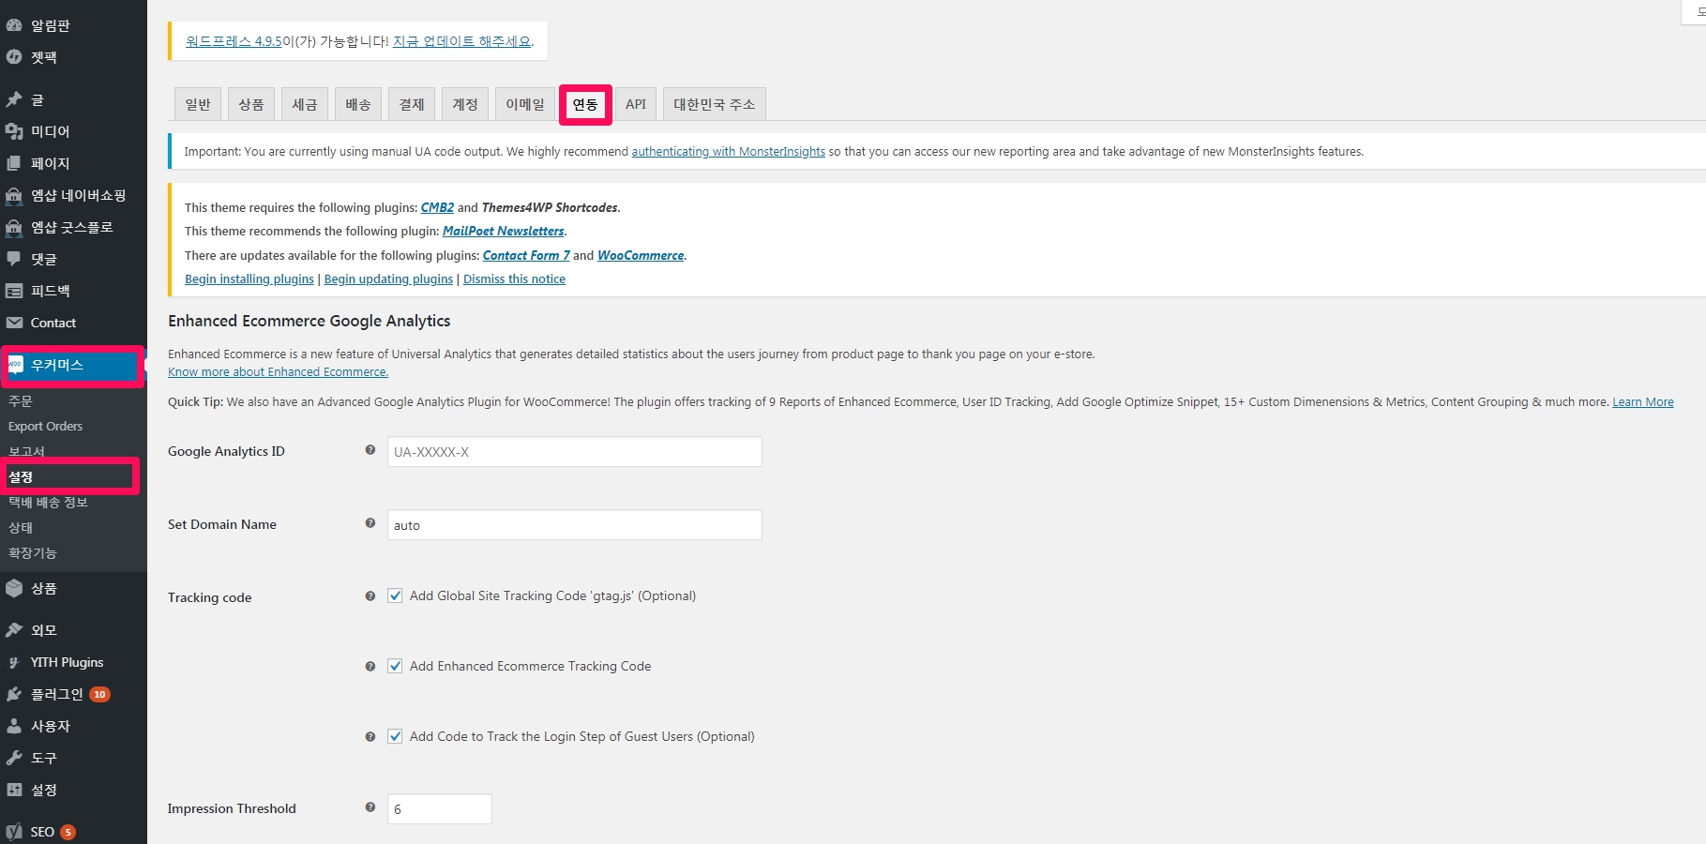Open the API settings tab
1706x844 pixels.
636,104
